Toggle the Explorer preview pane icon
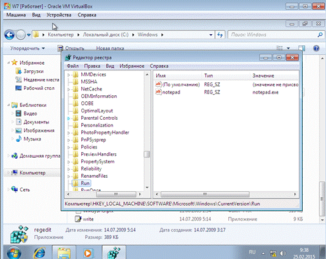Screen dimensions: 326x259 tap(302, 48)
